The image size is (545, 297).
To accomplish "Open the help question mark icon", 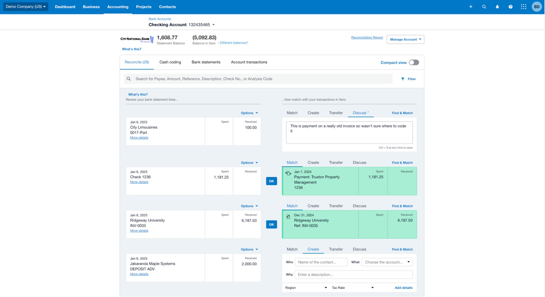I will pos(511,7).
